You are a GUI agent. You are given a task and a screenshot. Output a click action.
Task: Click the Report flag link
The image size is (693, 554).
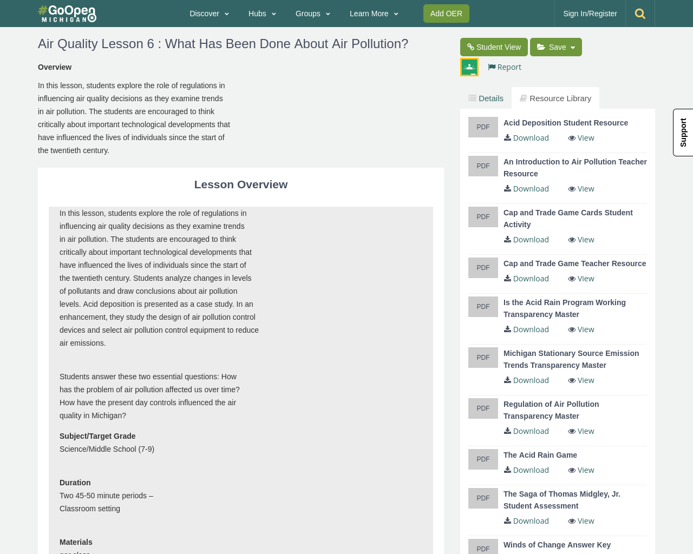[x=504, y=67]
